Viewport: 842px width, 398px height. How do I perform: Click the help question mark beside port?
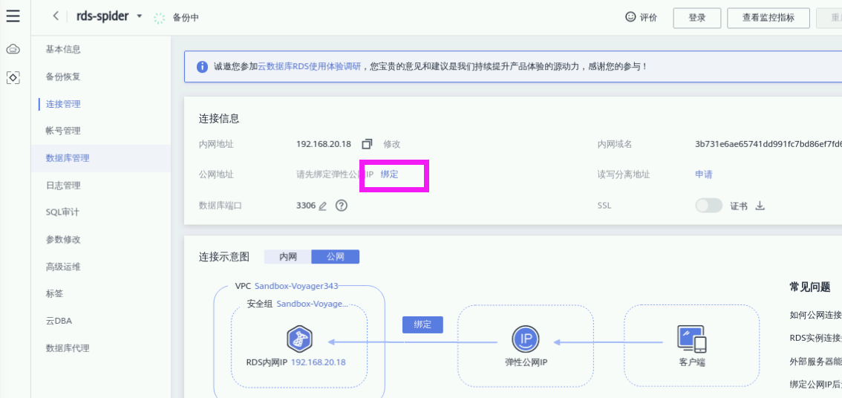tap(342, 206)
